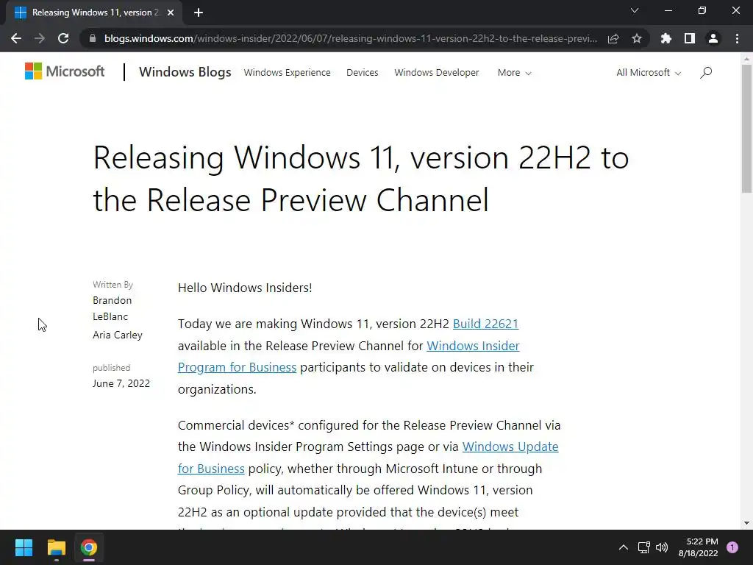Image resolution: width=753 pixels, height=565 pixels.
Task: Reload the current page
Action: [x=63, y=38]
